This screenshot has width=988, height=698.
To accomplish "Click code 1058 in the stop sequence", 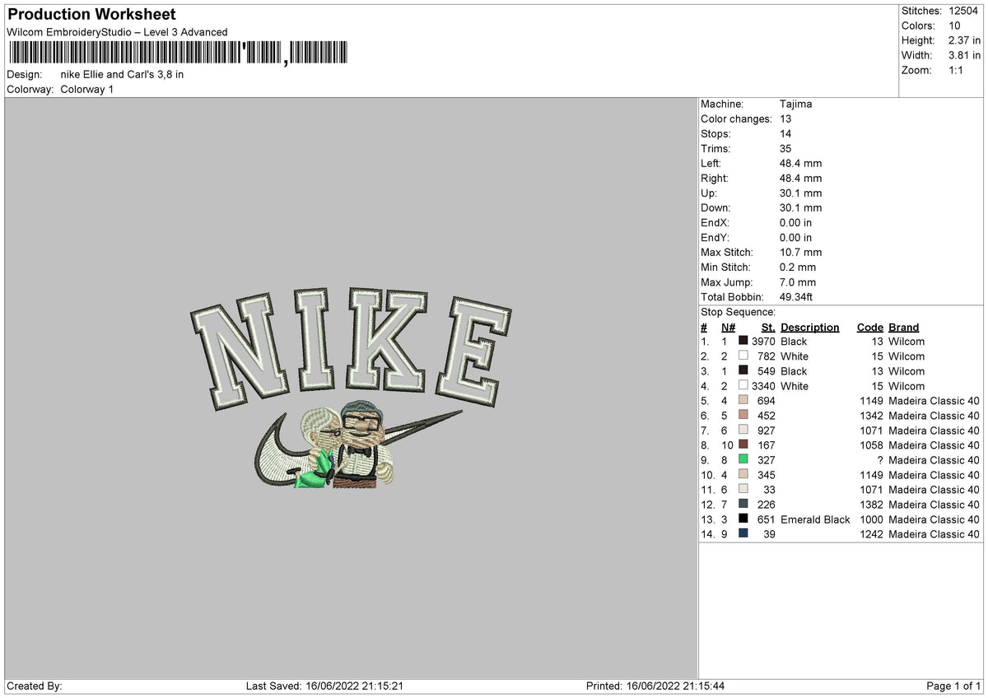I will coord(870,445).
